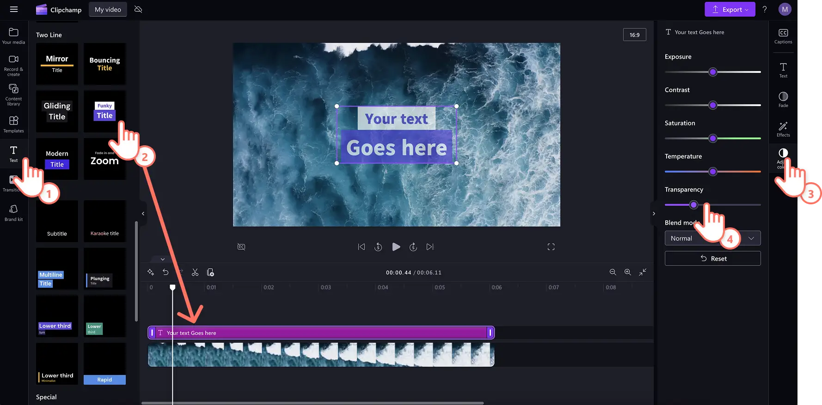Select the Lower third Split template
The height and width of the screenshot is (405, 822).
57,316
